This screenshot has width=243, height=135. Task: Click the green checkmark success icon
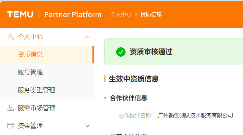click(121, 52)
